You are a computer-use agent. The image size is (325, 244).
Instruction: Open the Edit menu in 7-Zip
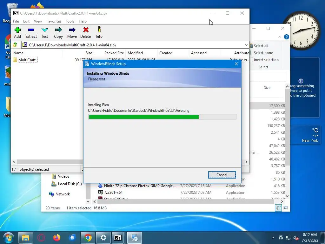coord(26,21)
